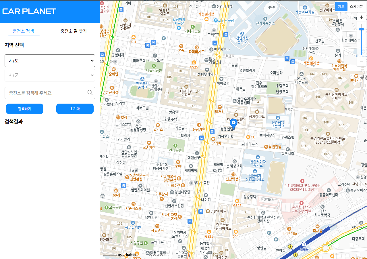Click the 천안서여자중학교 school icon
The image size is (367, 259).
258,157
